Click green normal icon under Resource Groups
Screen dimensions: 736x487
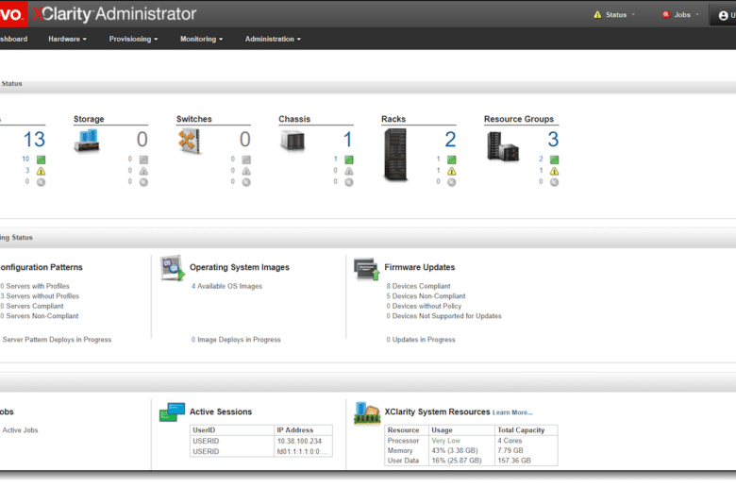554,160
